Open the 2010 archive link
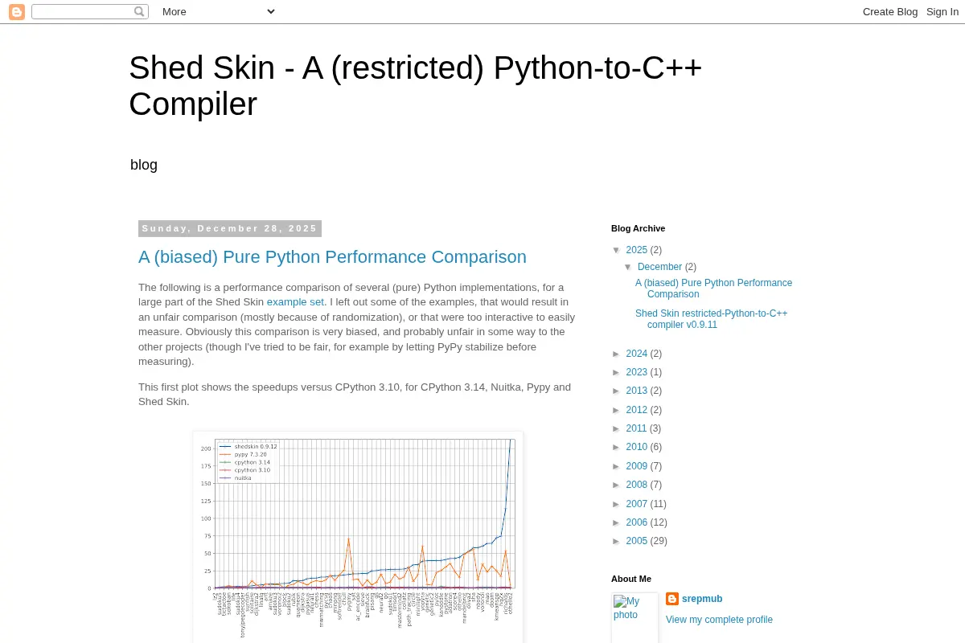 point(637,447)
